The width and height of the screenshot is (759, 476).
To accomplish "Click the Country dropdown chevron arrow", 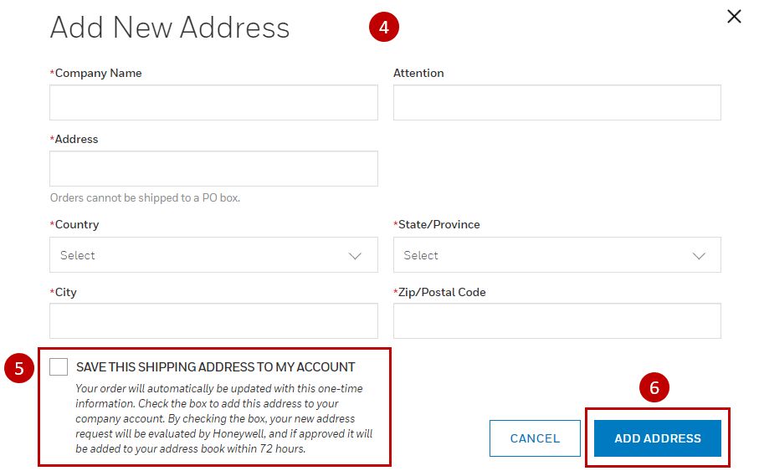I will click(x=355, y=256).
